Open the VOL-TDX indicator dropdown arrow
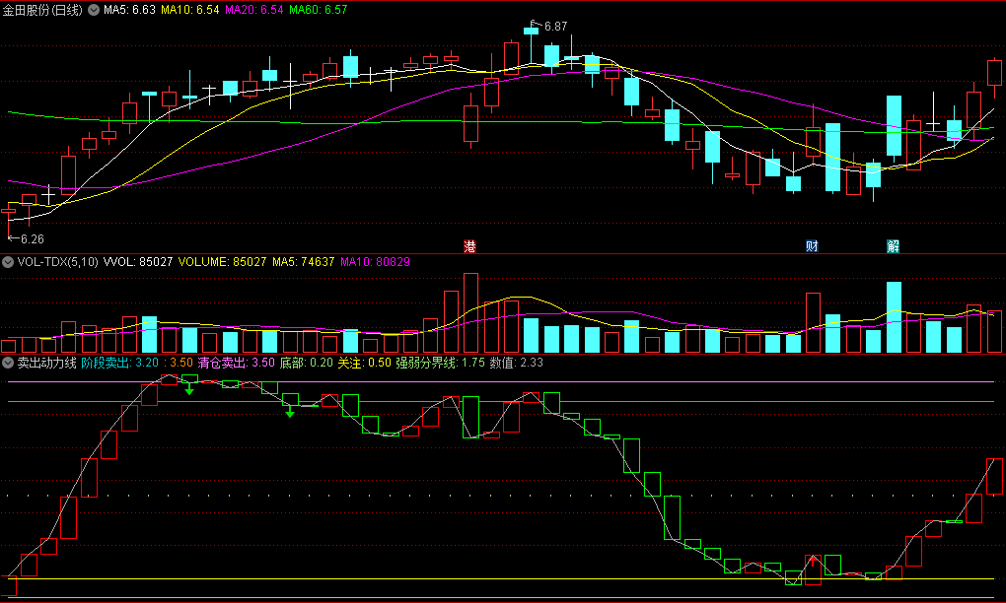1006x603 pixels. (8, 262)
